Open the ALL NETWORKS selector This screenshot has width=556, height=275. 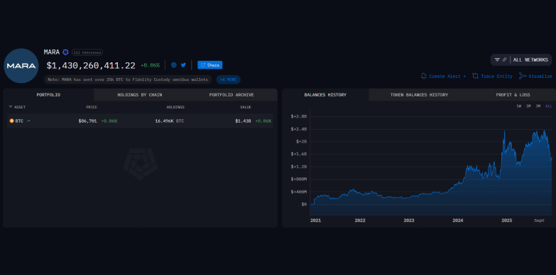click(530, 60)
